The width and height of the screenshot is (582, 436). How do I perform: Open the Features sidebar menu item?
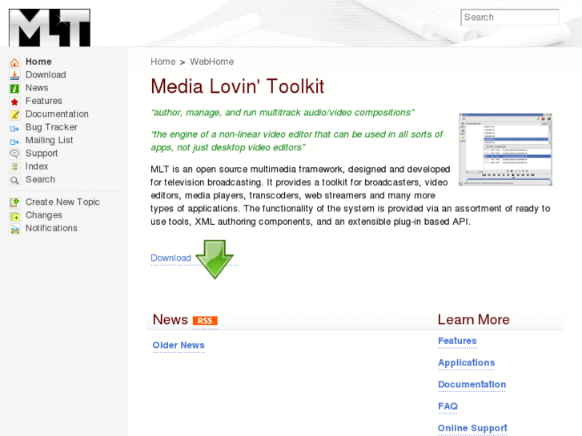click(44, 101)
